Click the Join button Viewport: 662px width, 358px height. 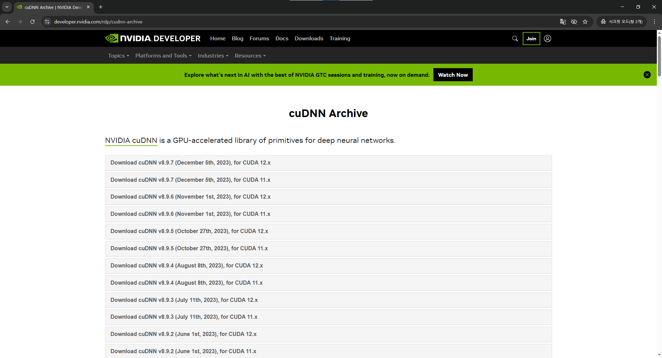coord(531,39)
